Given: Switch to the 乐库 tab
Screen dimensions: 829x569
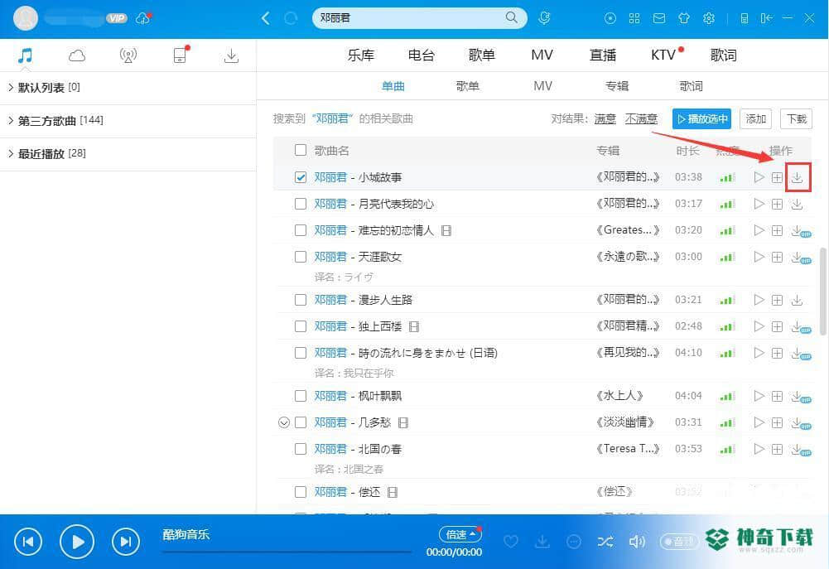Looking at the screenshot, I should tap(361, 55).
